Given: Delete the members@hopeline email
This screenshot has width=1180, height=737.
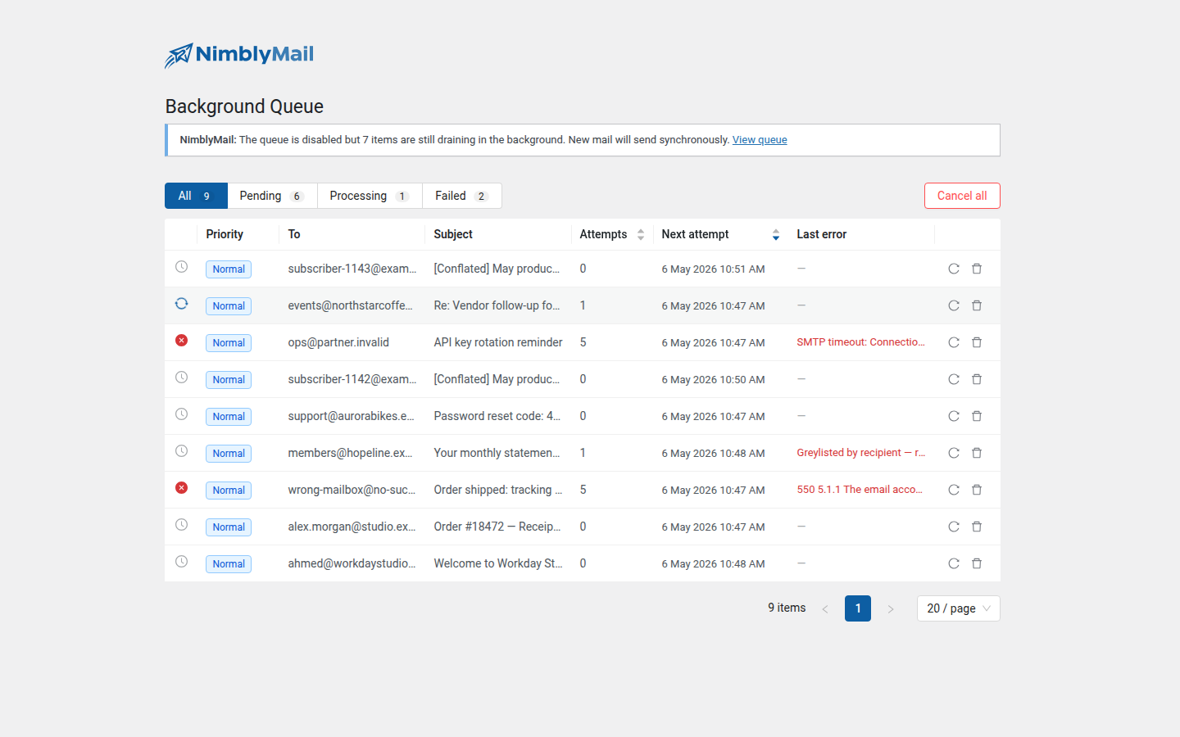Looking at the screenshot, I should click(x=977, y=453).
